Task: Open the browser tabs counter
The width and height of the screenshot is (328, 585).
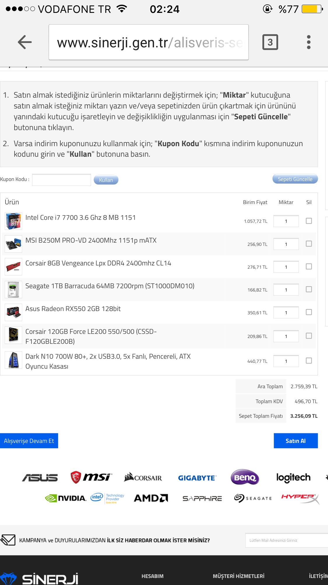Action: (270, 42)
